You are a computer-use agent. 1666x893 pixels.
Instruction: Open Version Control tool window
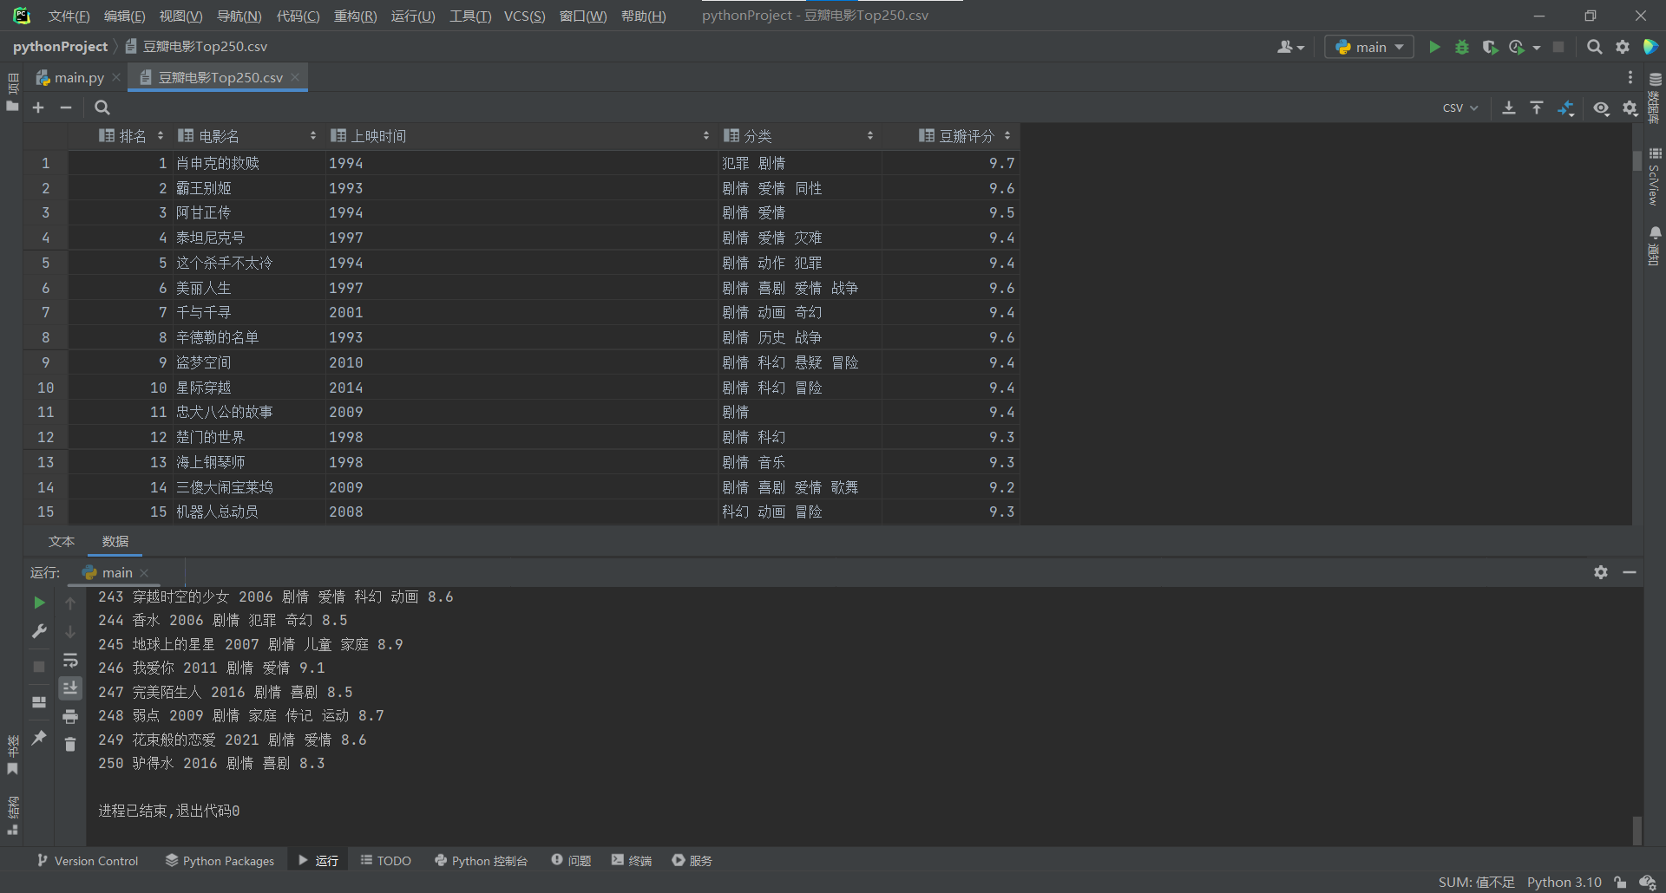88,860
